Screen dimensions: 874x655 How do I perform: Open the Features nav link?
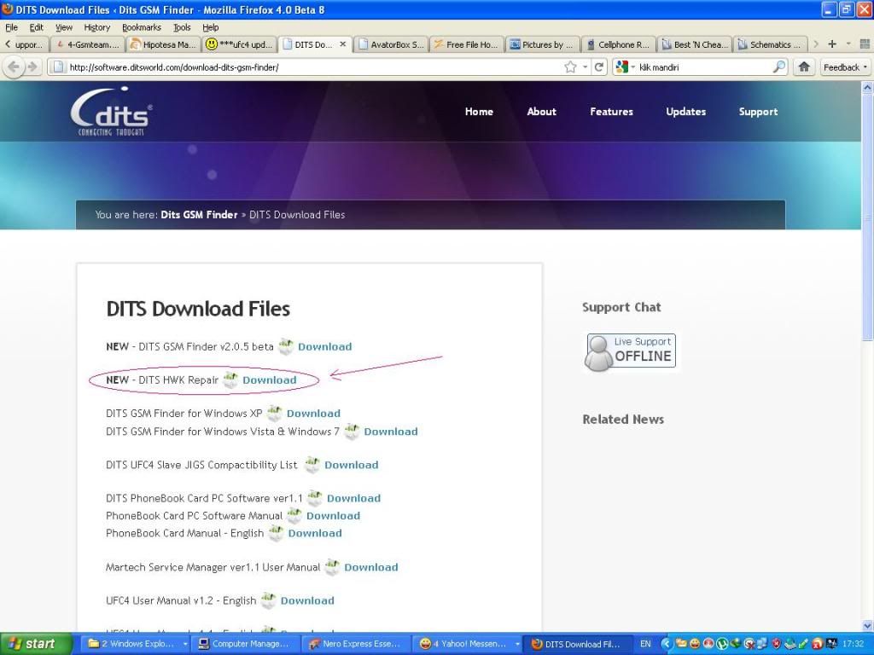[x=611, y=112]
